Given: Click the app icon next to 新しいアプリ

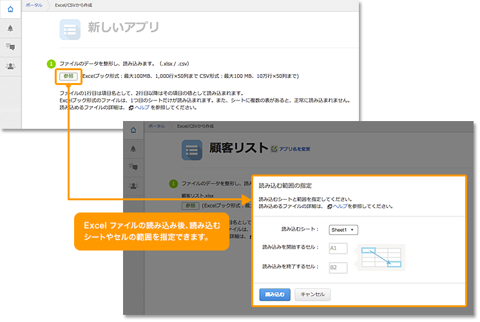Looking at the screenshot, I should pos(70,30).
